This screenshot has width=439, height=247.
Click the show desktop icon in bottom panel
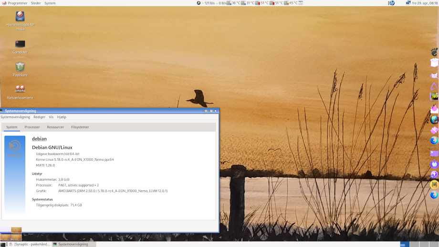point(3,244)
